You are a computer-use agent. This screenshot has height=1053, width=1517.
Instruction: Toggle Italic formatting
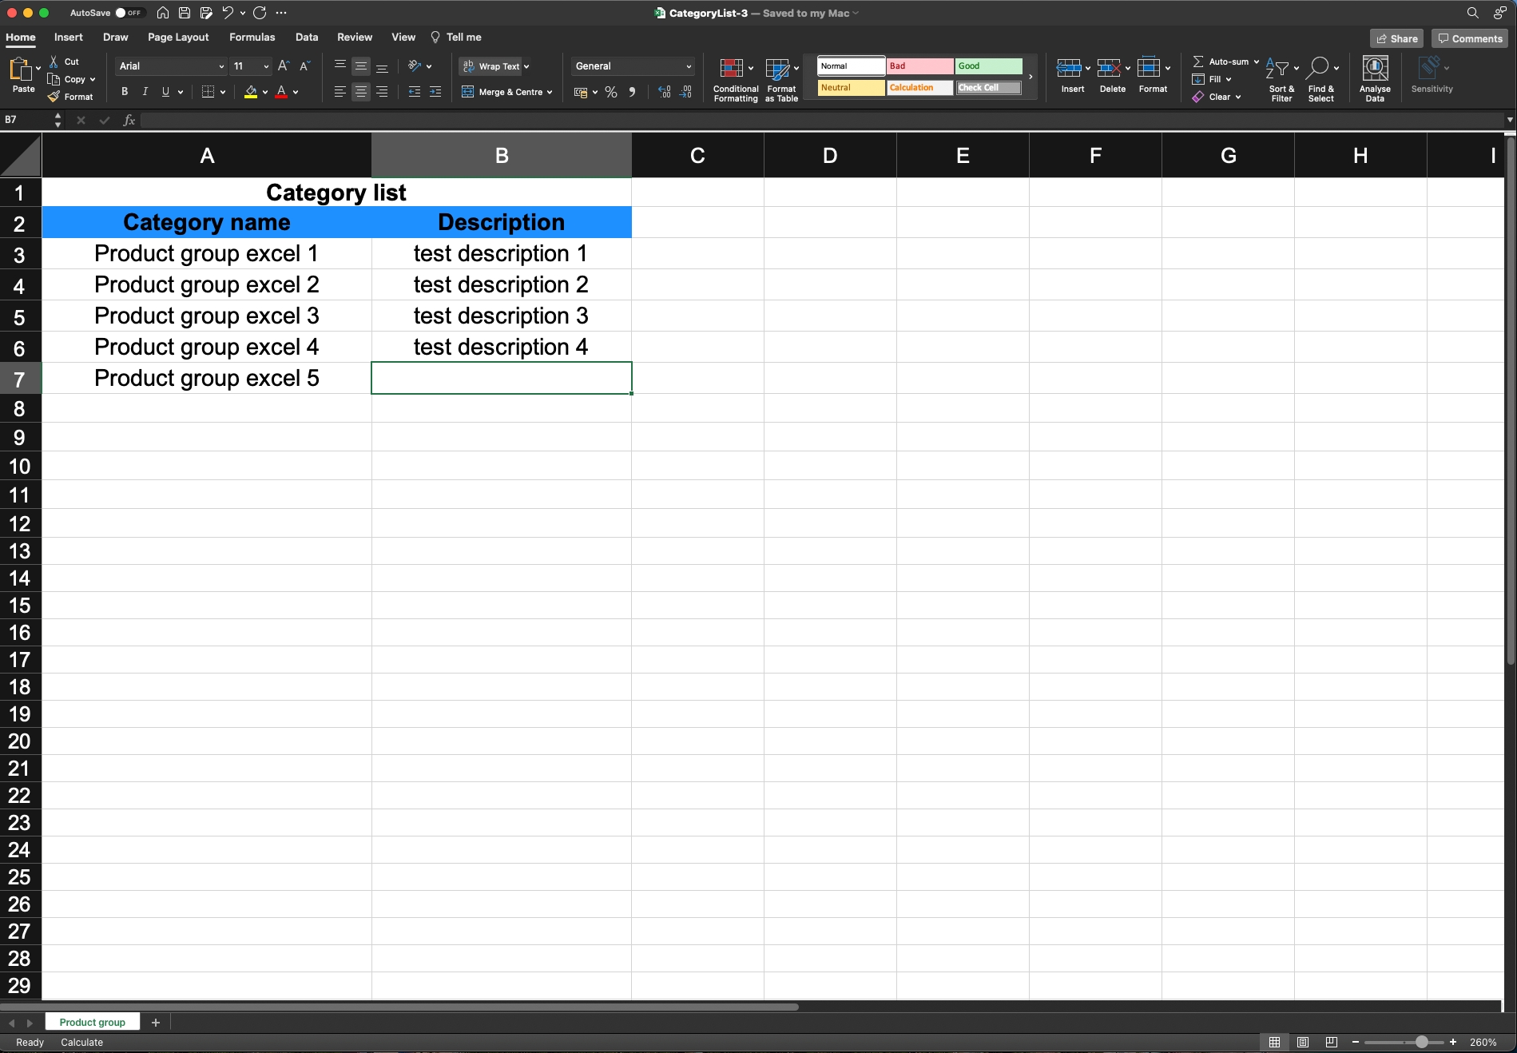point(145,92)
